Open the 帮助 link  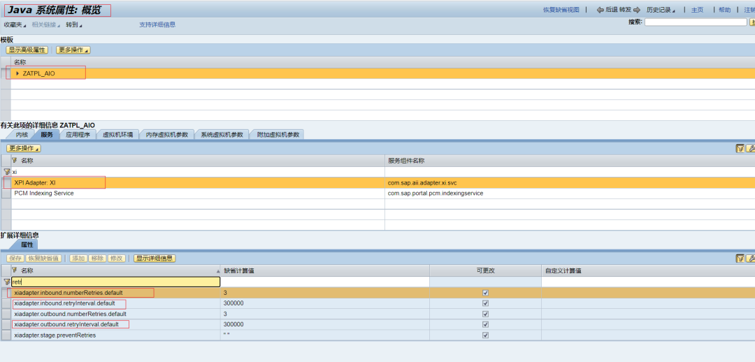(725, 10)
